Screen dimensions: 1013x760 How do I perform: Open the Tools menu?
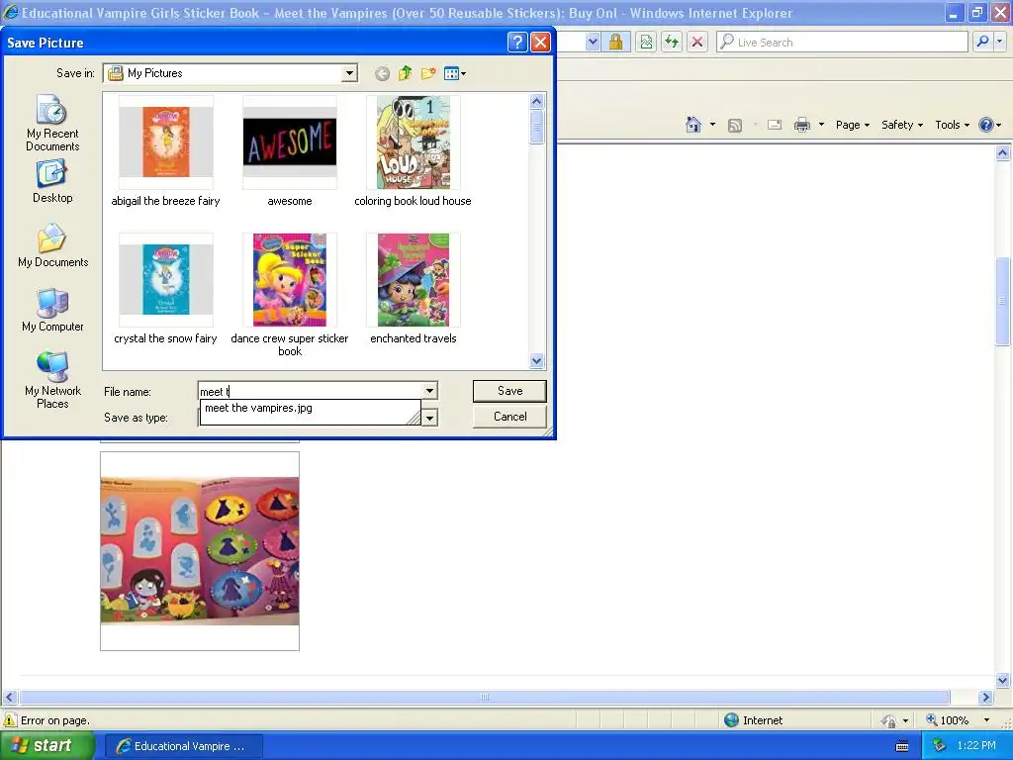(x=953, y=125)
